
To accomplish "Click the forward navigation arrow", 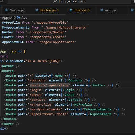I will pos(2,1).
